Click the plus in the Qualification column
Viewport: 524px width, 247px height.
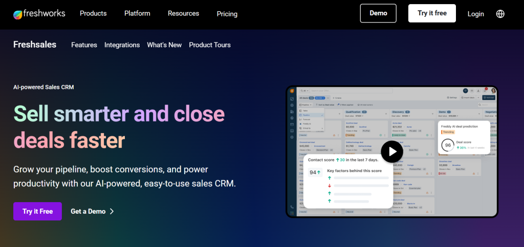[386, 114]
